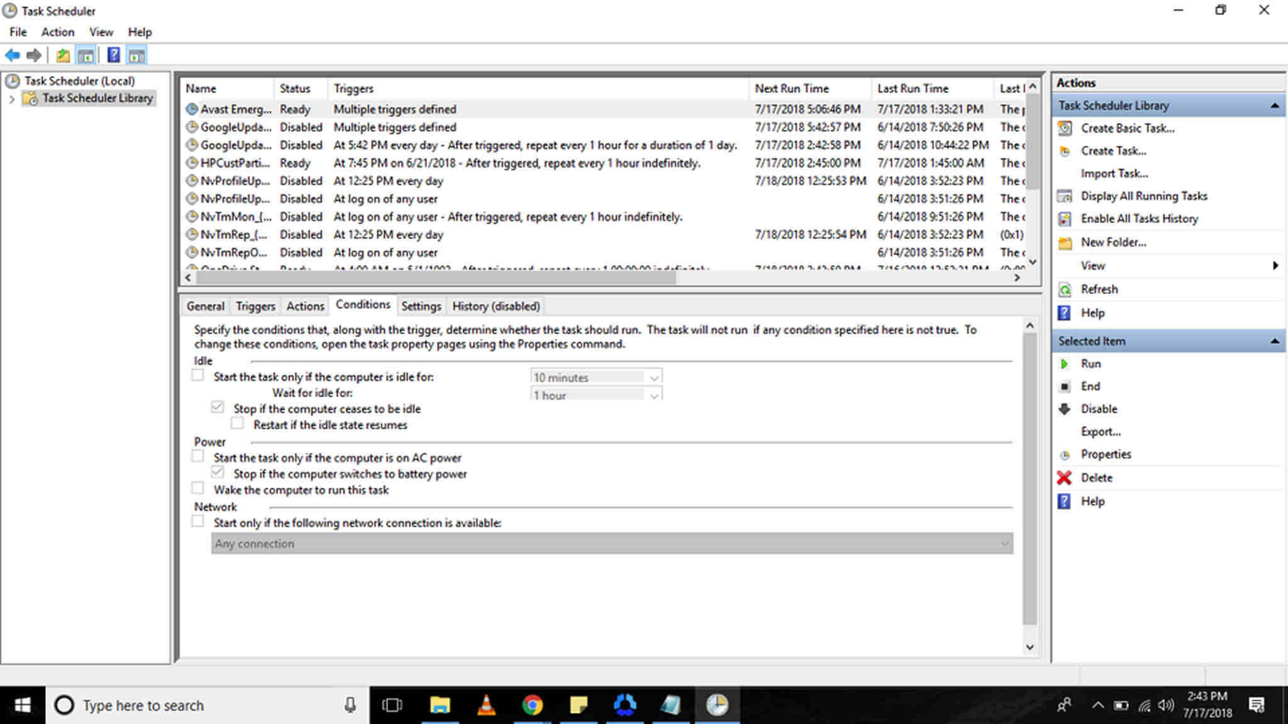Enable start task only when computer is idle

(198, 375)
